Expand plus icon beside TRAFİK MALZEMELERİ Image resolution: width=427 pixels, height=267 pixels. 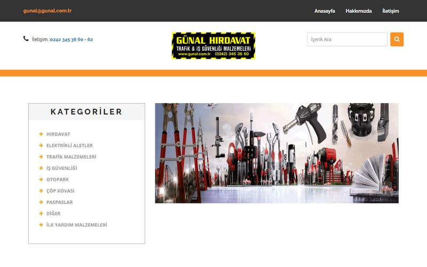[41, 157]
